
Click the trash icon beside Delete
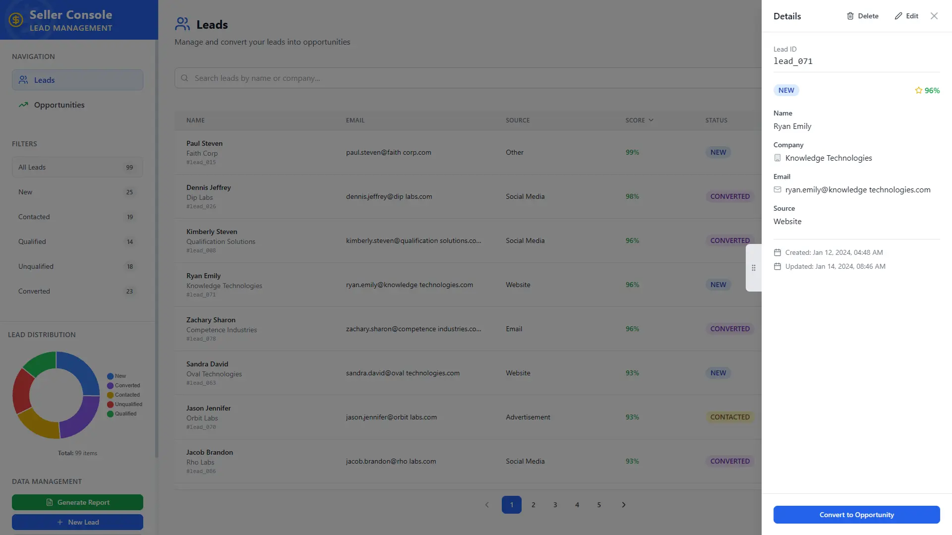pos(850,16)
